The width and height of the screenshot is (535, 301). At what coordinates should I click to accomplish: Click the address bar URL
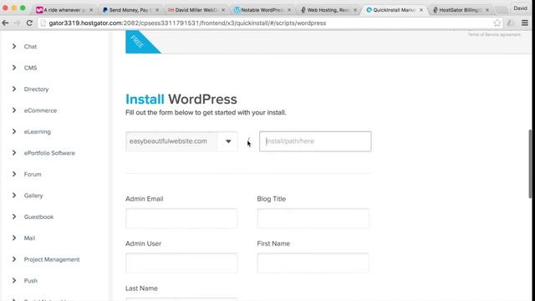(187, 23)
